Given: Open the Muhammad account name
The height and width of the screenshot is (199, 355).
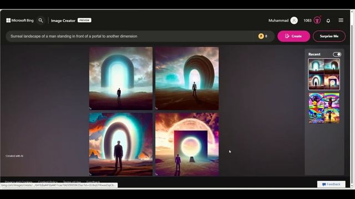Looking at the screenshot, I should [278, 20].
